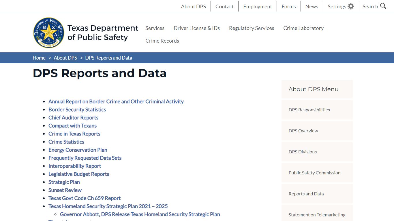Open Legislative Budget Reports link
394x221 pixels.
pyautogui.click(x=79, y=174)
